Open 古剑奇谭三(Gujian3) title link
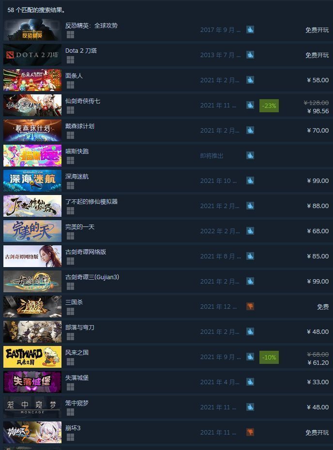333x450 pixels. coord(92,277)
